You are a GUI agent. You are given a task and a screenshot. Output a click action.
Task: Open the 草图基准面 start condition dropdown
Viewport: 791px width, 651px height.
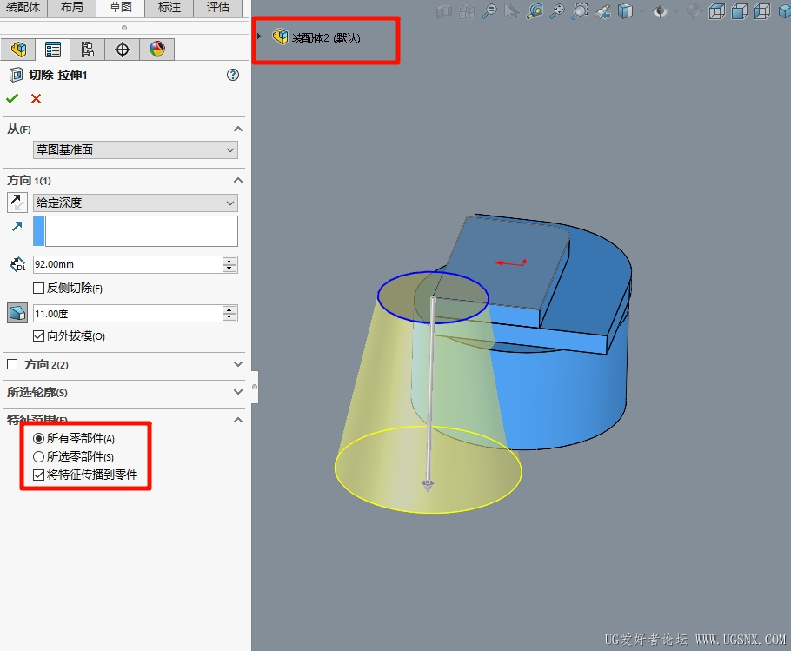pyautogui.click(x=136, y=149)
